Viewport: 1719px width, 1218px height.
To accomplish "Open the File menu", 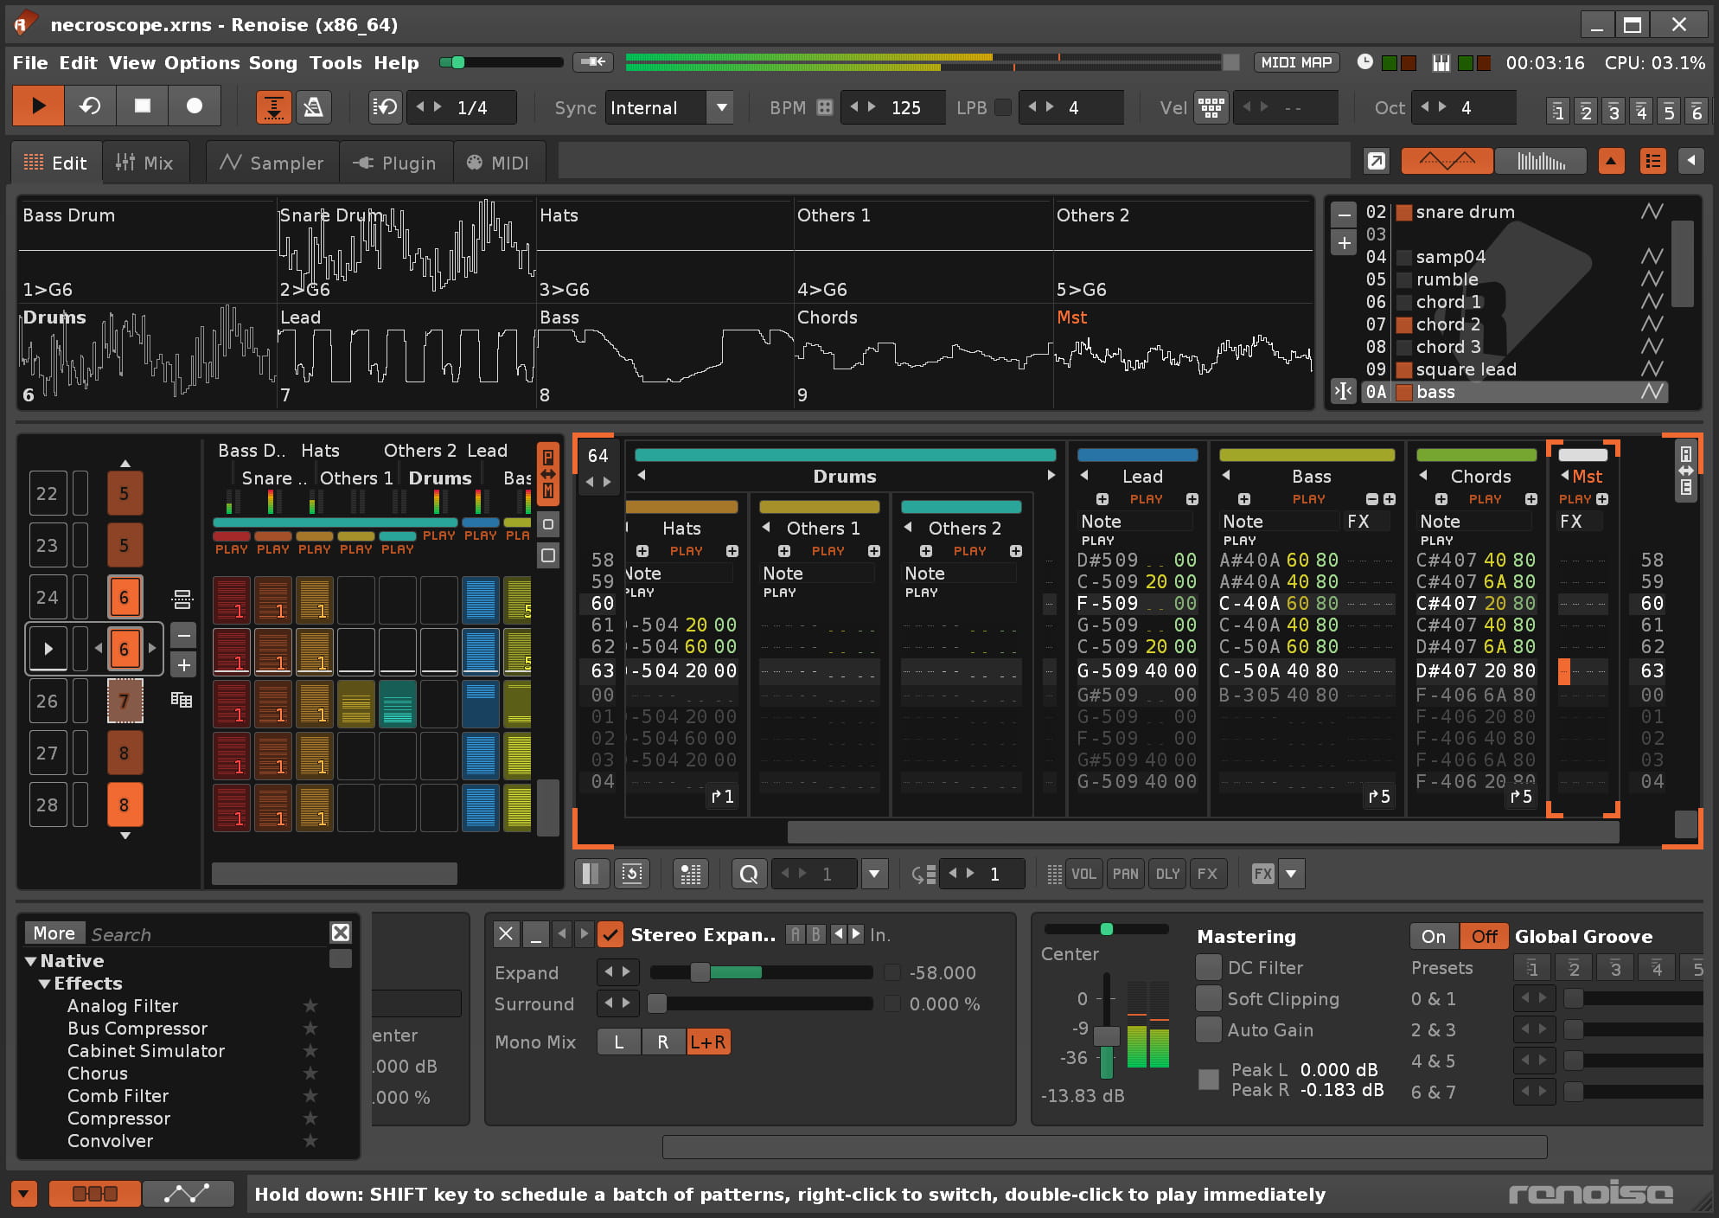I will point(30,62).
